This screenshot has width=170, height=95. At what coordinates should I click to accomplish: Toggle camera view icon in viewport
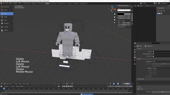point(114,20)
